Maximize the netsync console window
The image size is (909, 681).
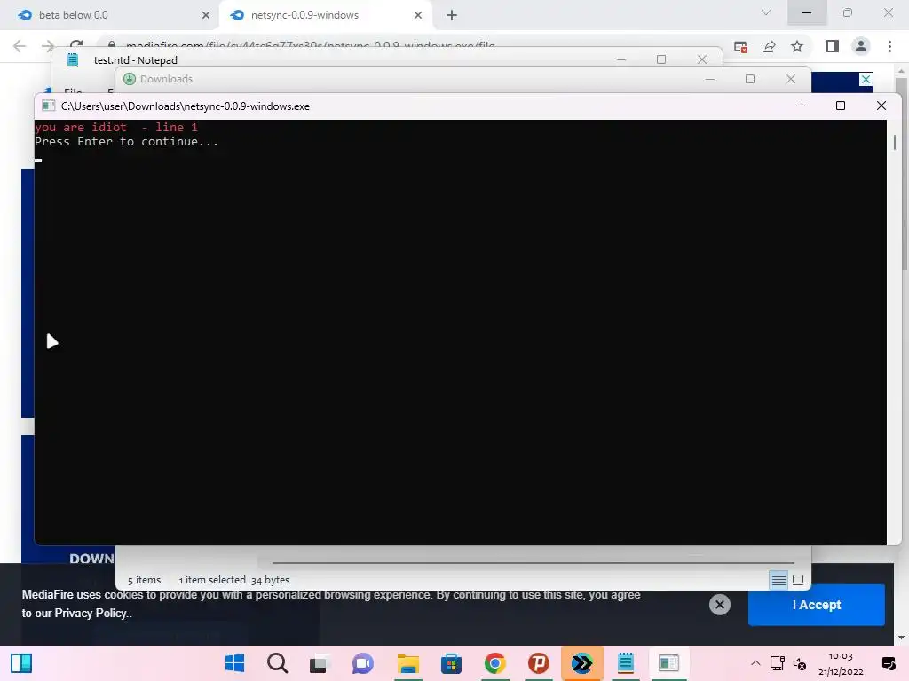click(x=841, y=106)
